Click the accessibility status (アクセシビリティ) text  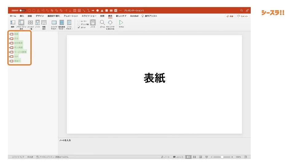click(52, 157)
